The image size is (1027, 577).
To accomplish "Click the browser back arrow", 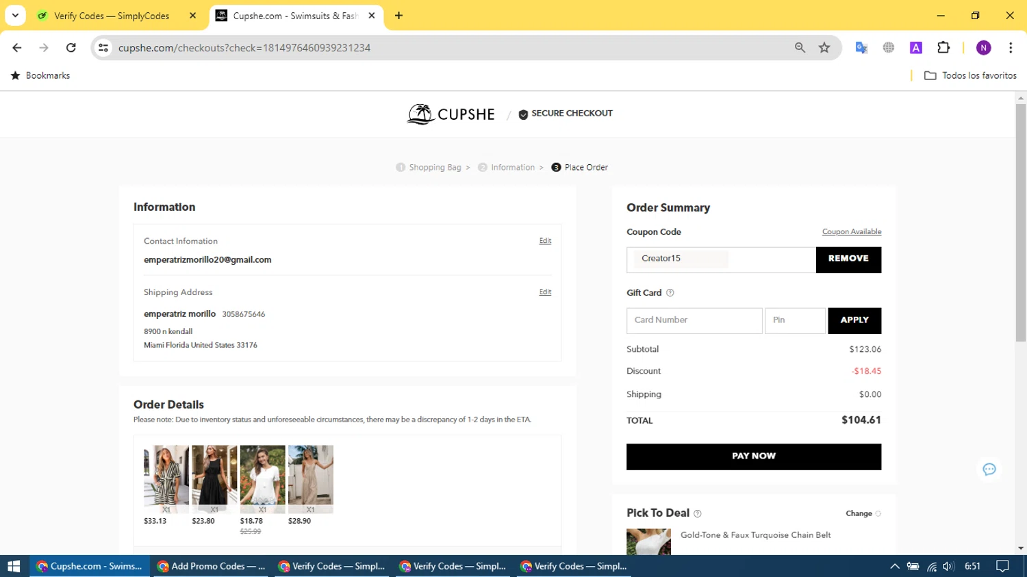I will click(17, 48).
